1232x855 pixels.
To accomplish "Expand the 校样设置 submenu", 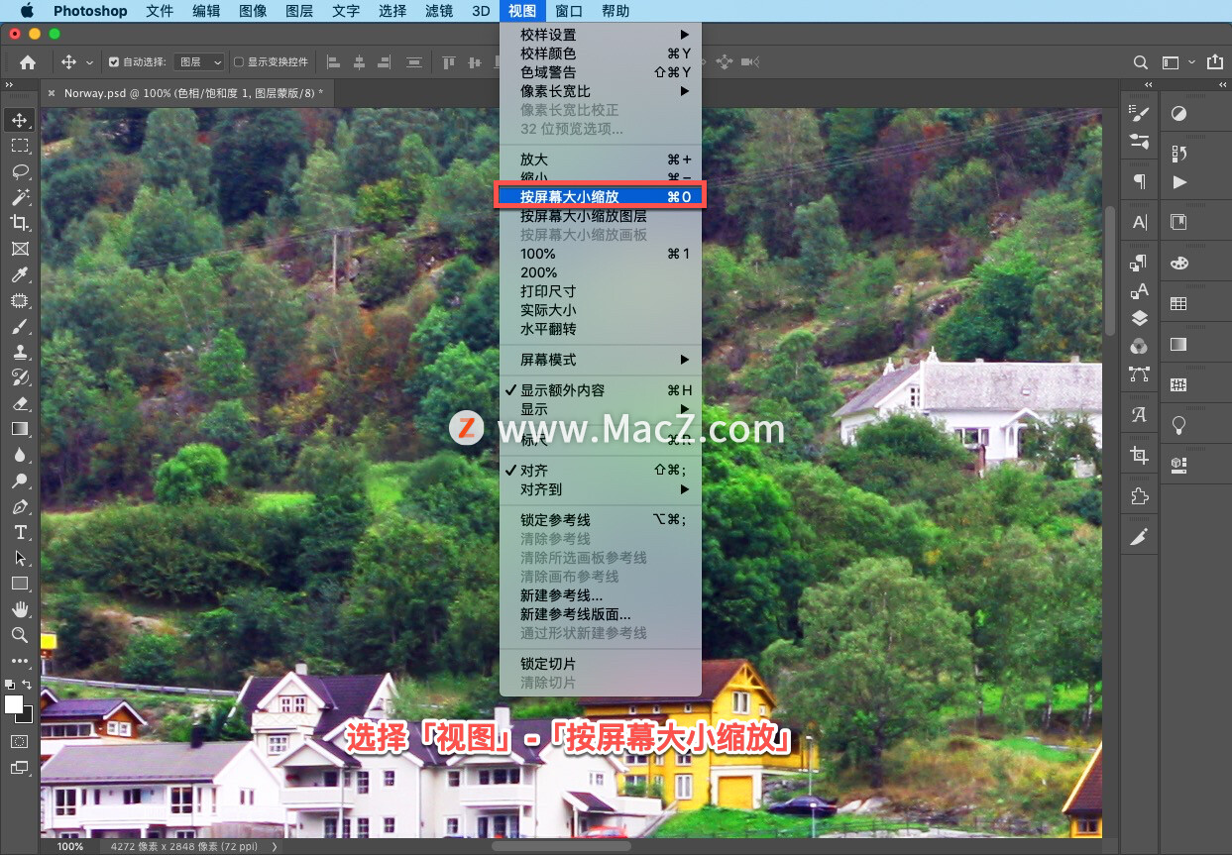I will coord(601,35).
